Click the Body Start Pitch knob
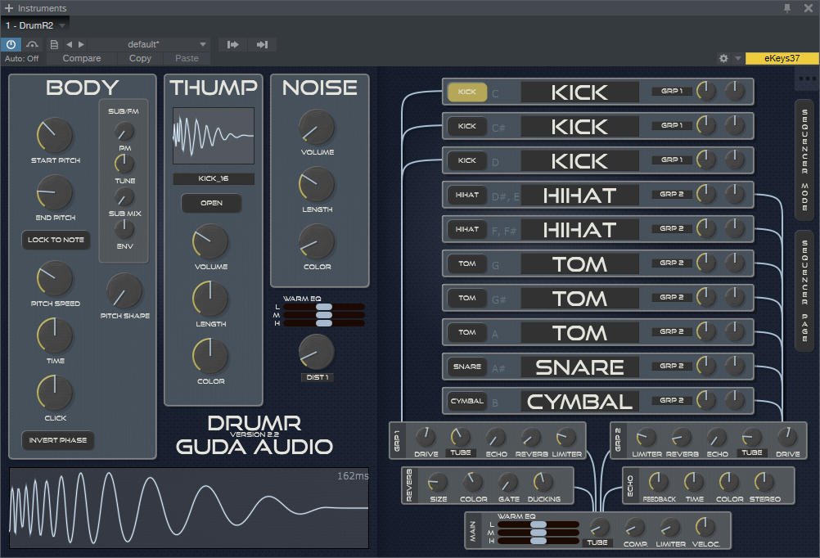The height and width of the screenshot is (558, 820). pos(55,135)
